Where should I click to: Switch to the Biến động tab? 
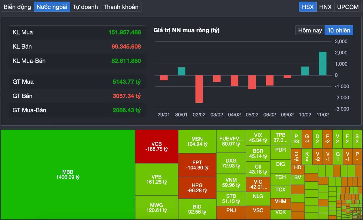[17, 7]
